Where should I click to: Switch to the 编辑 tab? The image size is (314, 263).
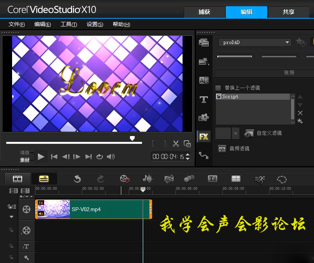pos(247,12)
